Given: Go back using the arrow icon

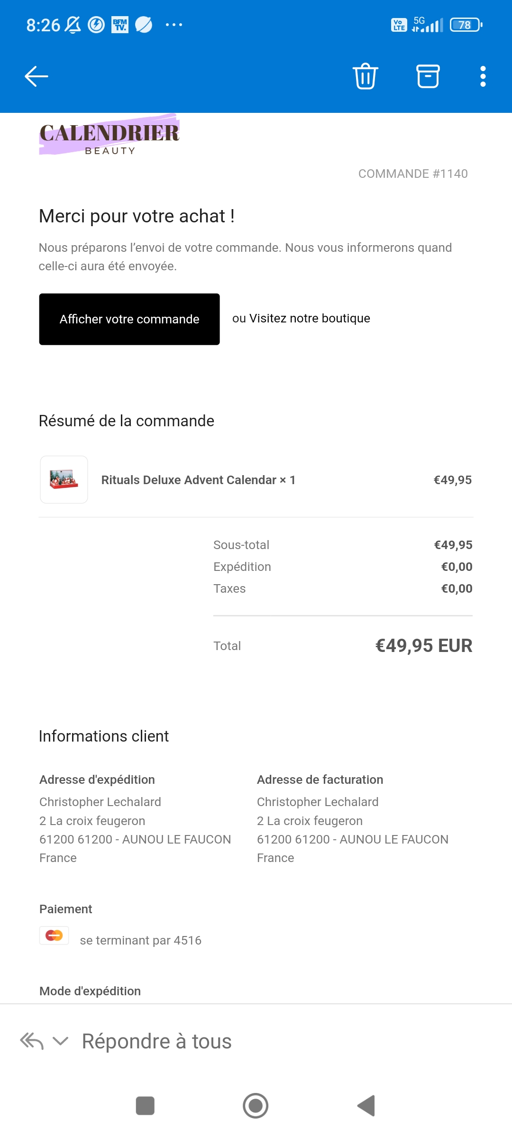Looking at the screenshot, I should 37,76.
